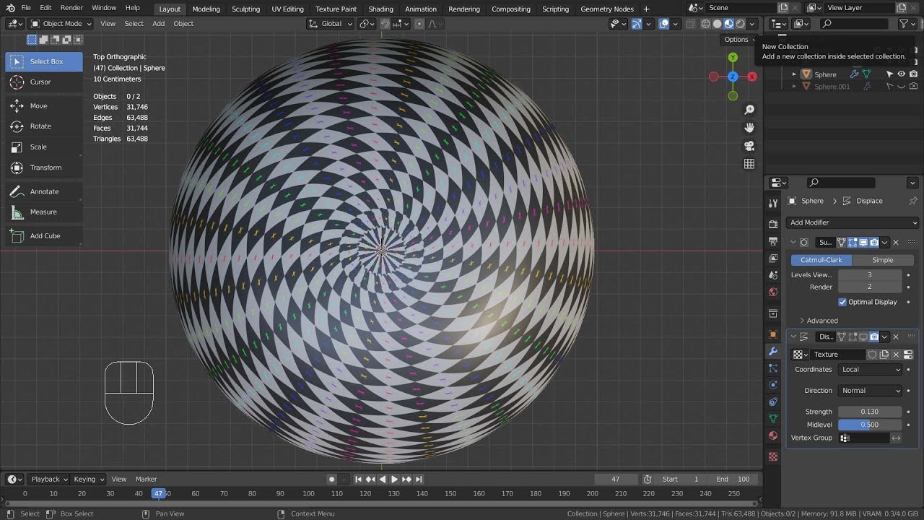Toggle the camera view icon
The image size is (924, 520).
pyautogui.click(x=749, y=146)
